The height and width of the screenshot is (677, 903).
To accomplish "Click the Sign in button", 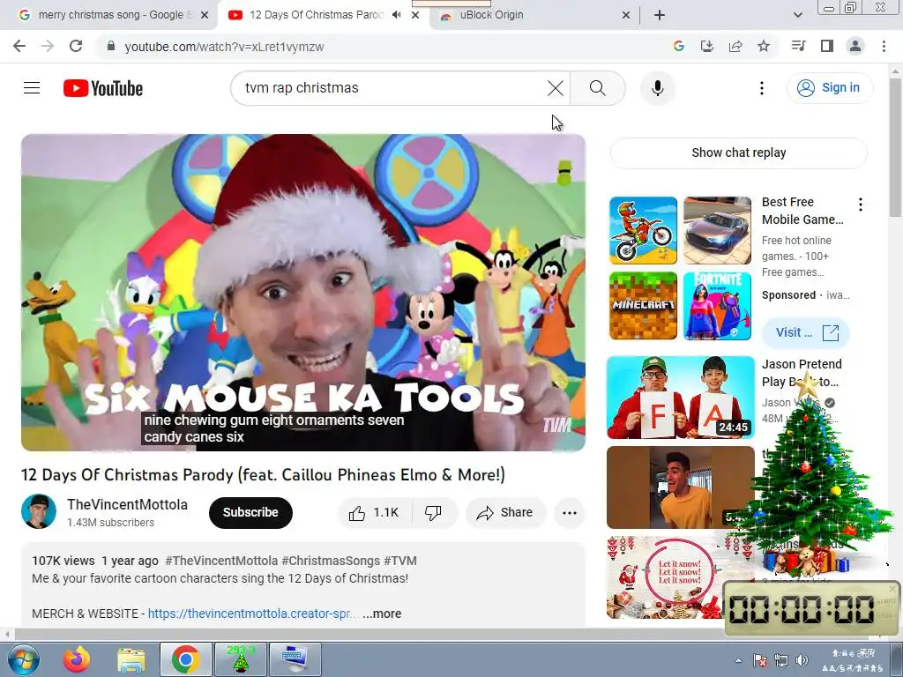I will coord(829,88).
